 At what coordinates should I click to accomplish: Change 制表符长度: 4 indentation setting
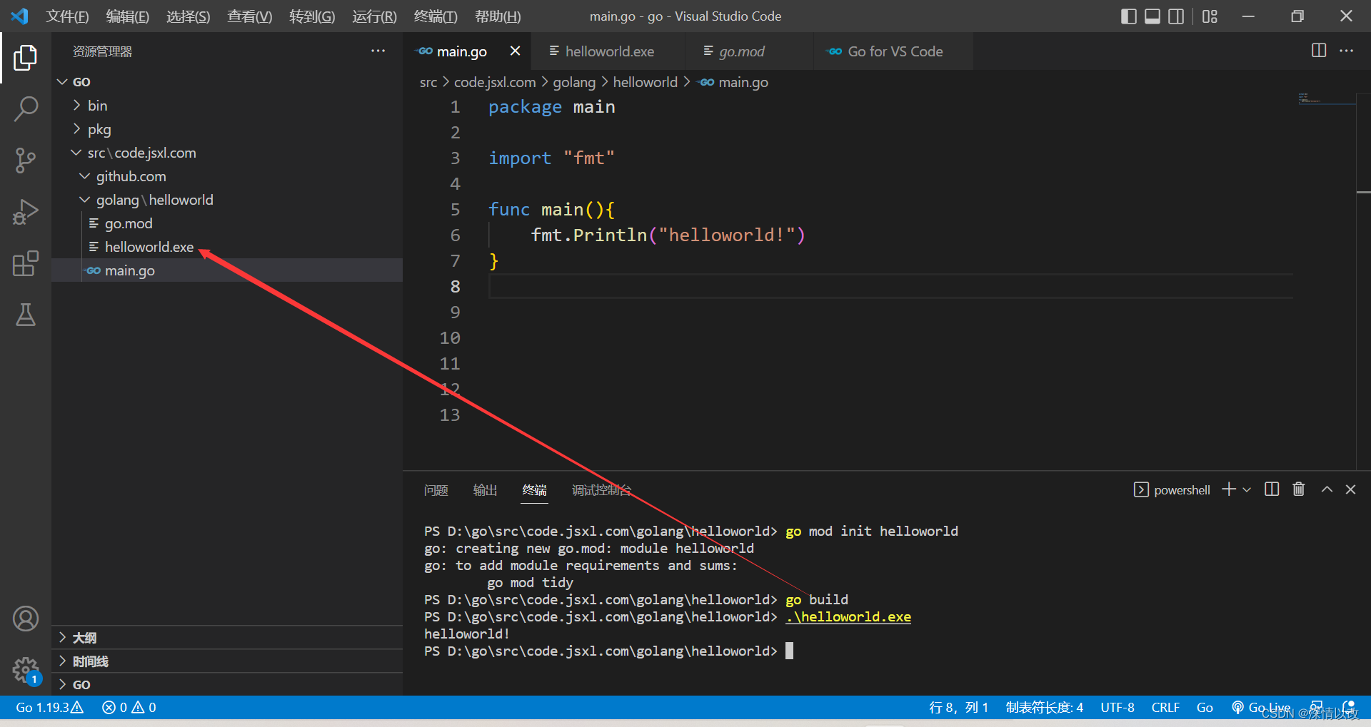click(x=1045, y=708)
